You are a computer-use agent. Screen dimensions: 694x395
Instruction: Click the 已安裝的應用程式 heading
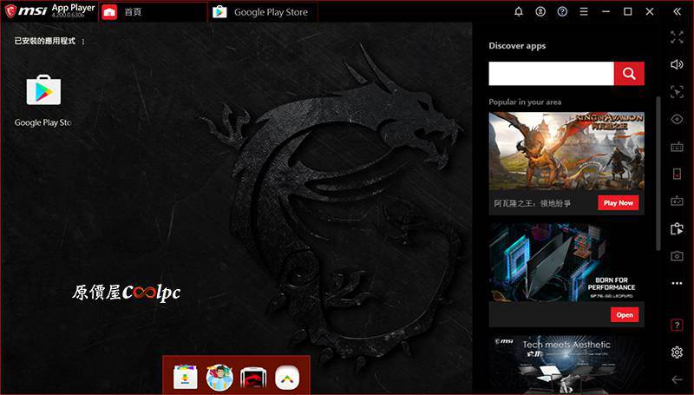pyautogui.click(x=45, y=41)
